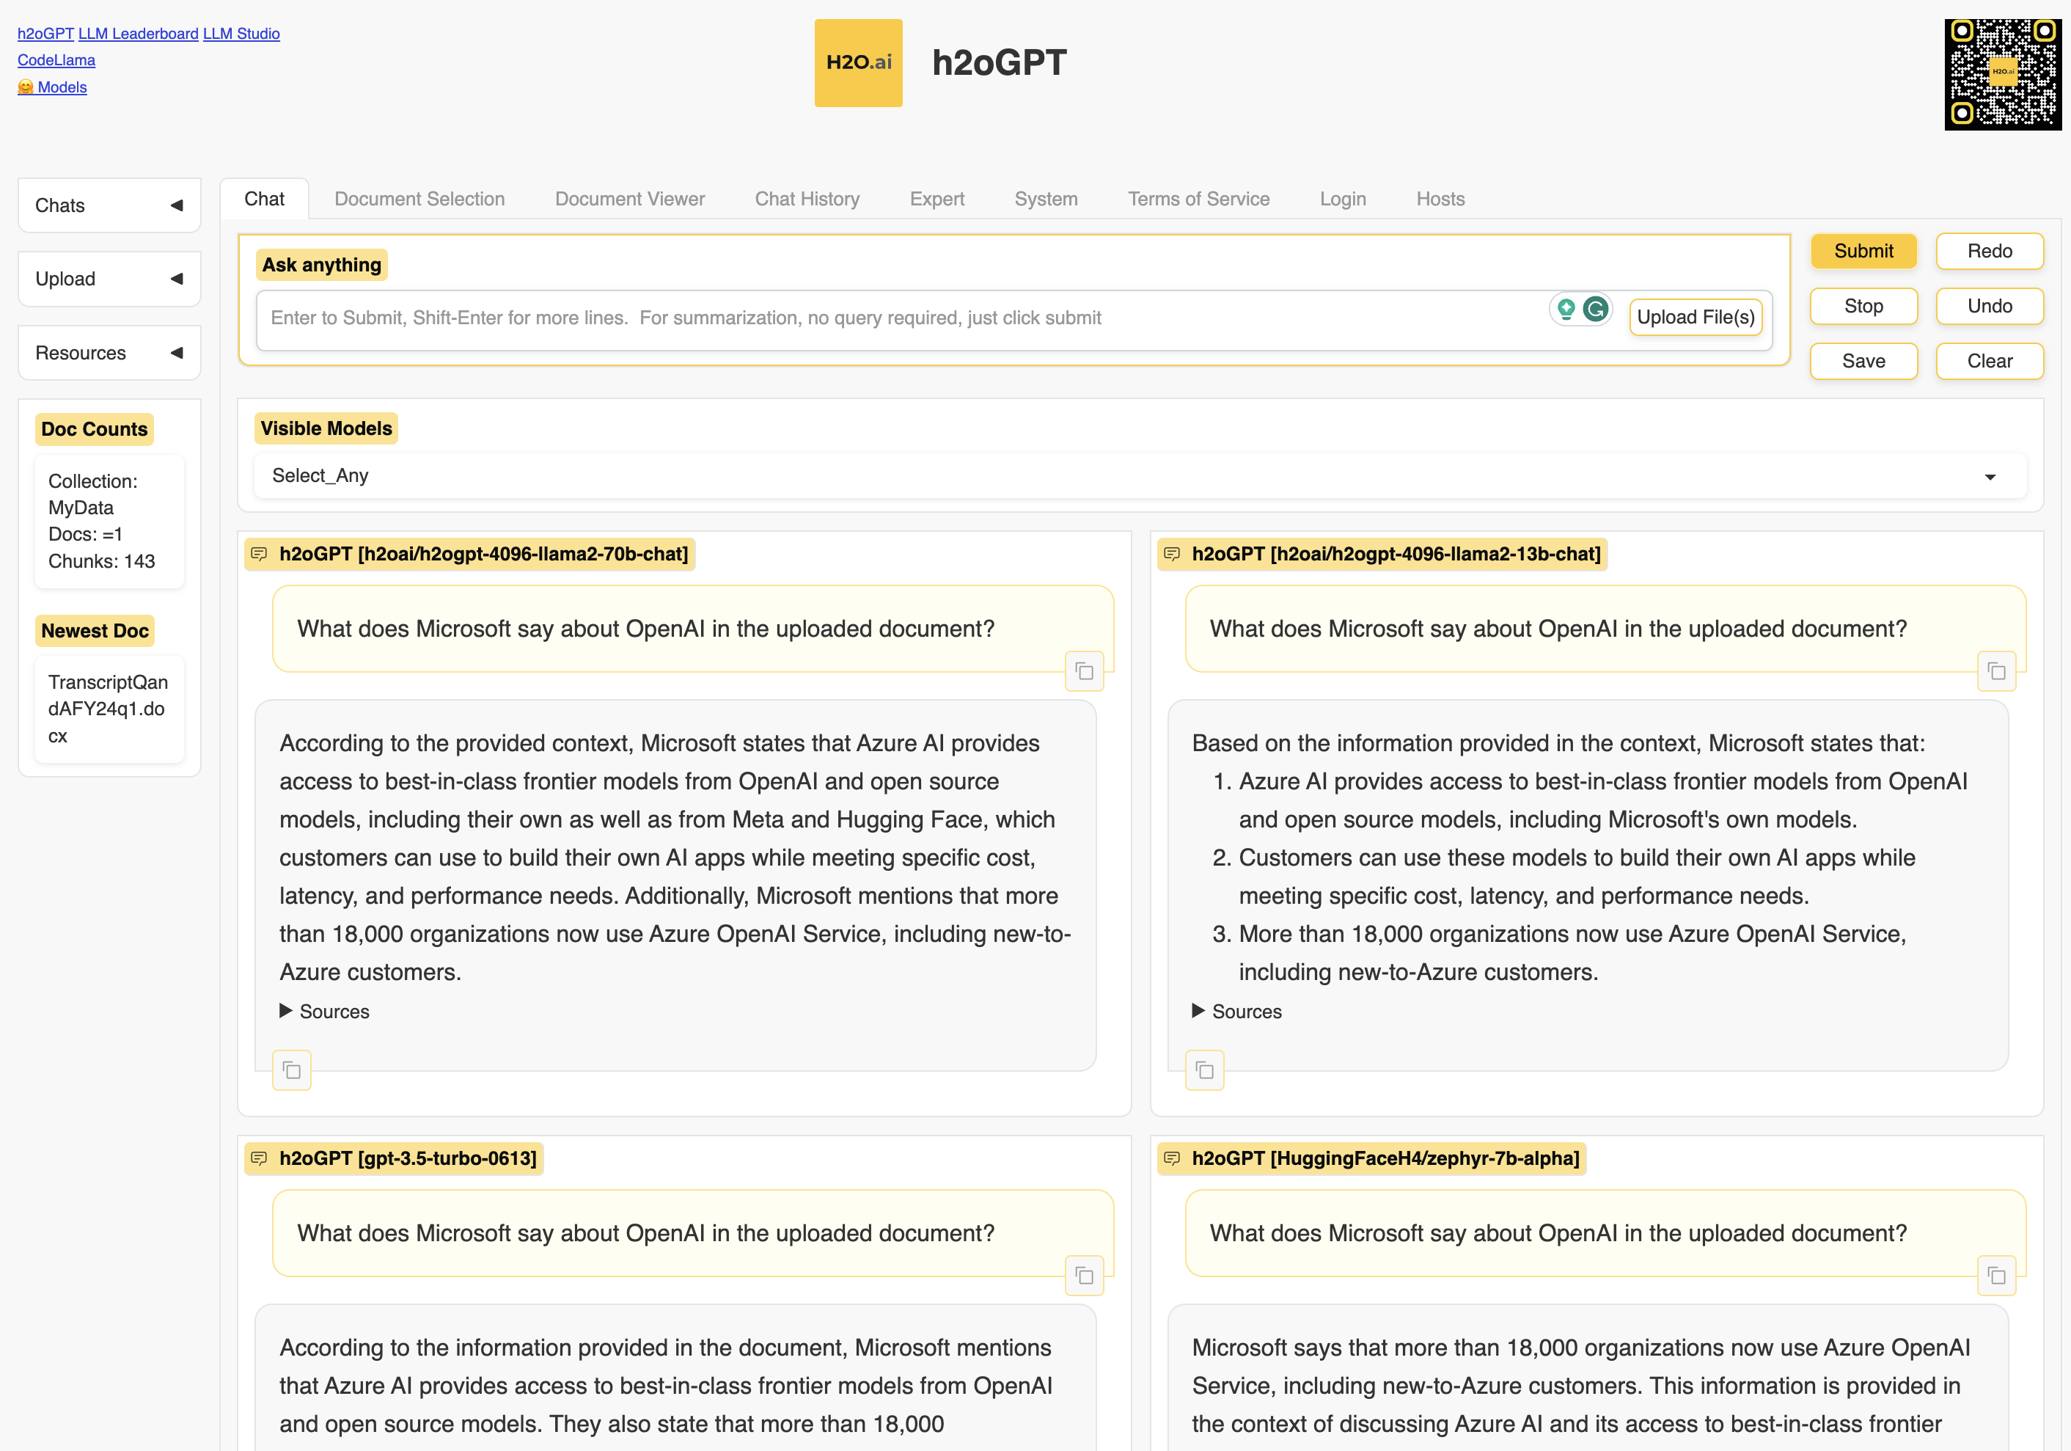Copy the llama2-13b question message
The image size is (2071, 1451).
pos(1996,671)
